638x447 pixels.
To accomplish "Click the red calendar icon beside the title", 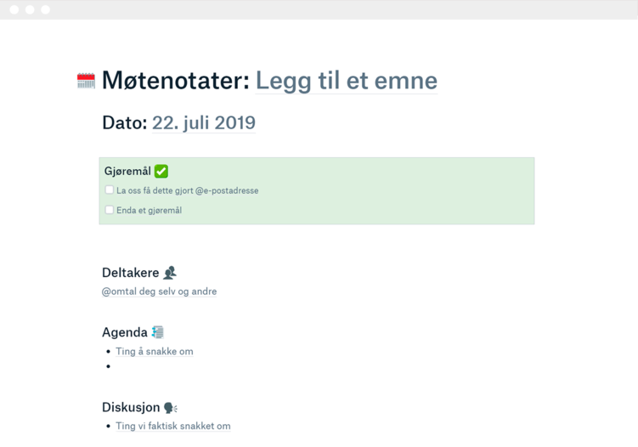I will click(86, 81).
